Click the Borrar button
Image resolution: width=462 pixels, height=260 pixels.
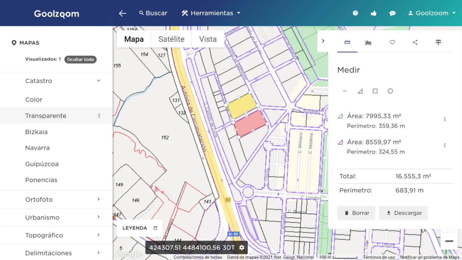tap(356, 213)
